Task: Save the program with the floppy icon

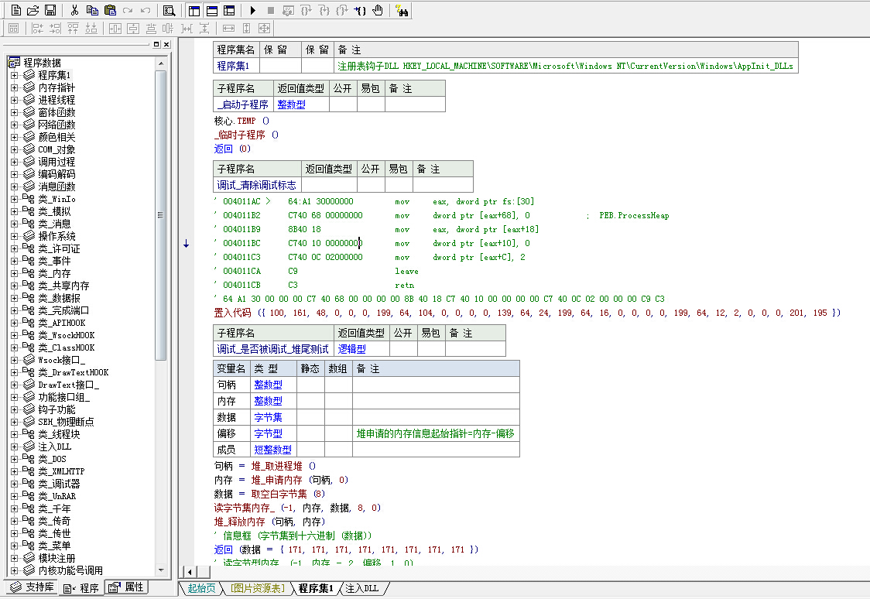Action: 50,10
